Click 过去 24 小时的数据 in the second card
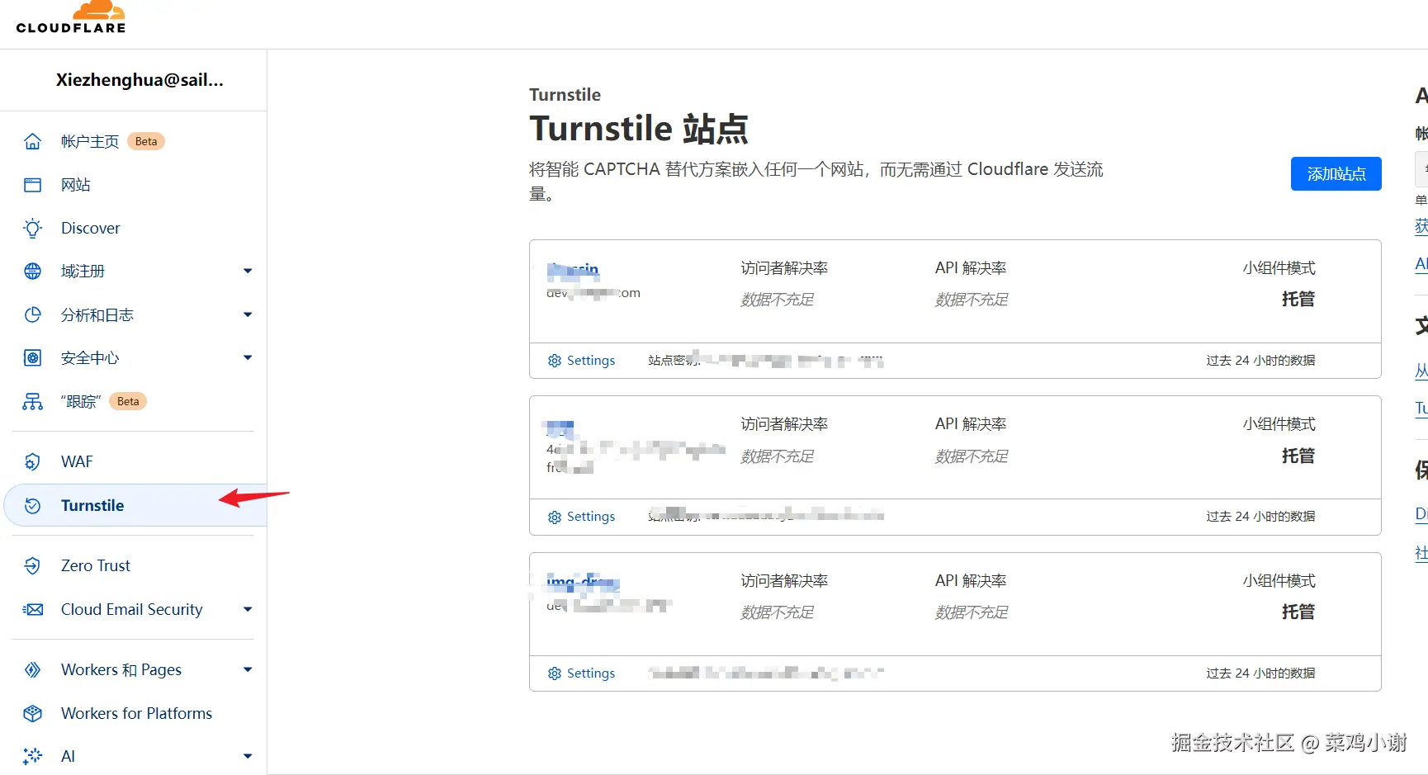The height and width of the screenshot is (775, 1428). tap(1260, 517)
